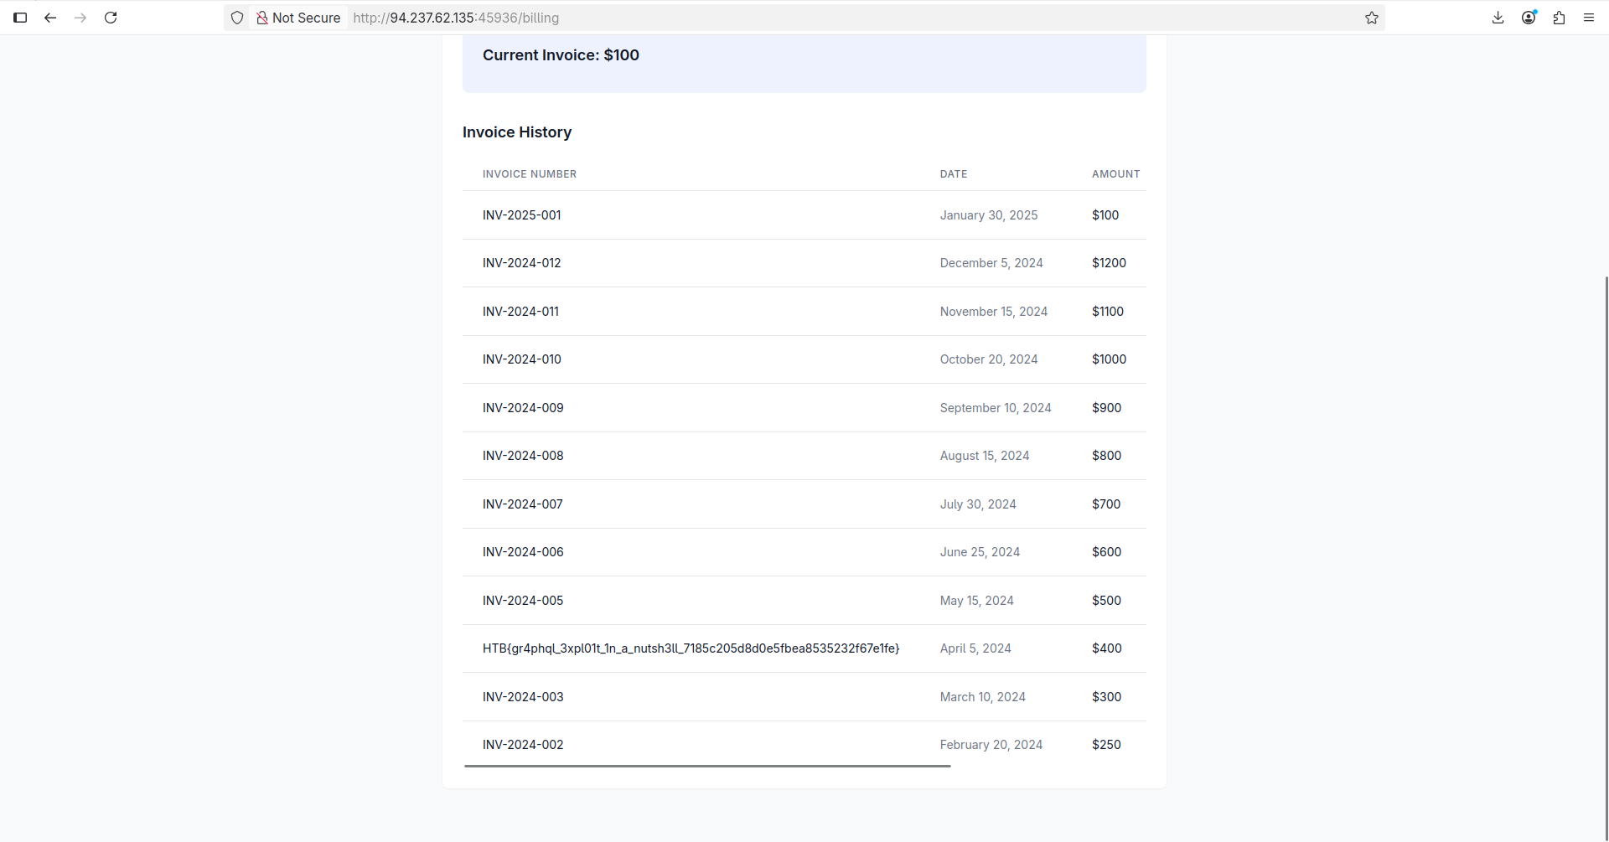
Task: Click the date February 20, 2024
Action: tap(991, 745)
